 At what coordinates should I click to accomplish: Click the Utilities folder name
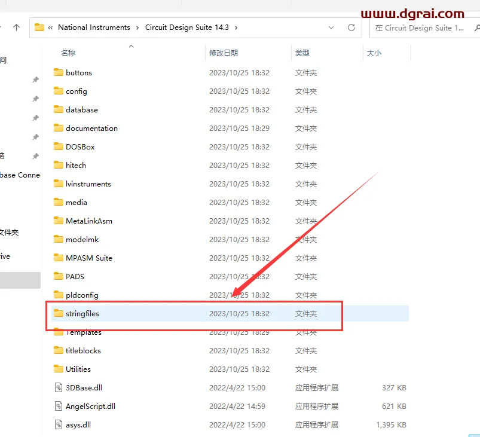click(x=78, y=369)
